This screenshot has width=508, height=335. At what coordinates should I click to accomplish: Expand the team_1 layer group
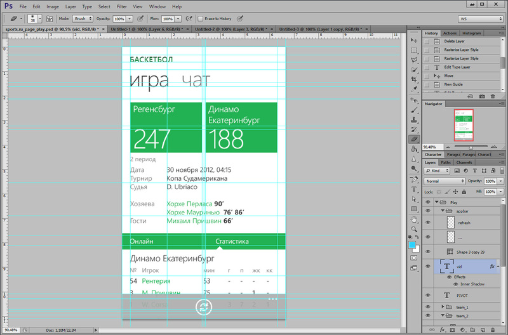click(x=443, y=306)
